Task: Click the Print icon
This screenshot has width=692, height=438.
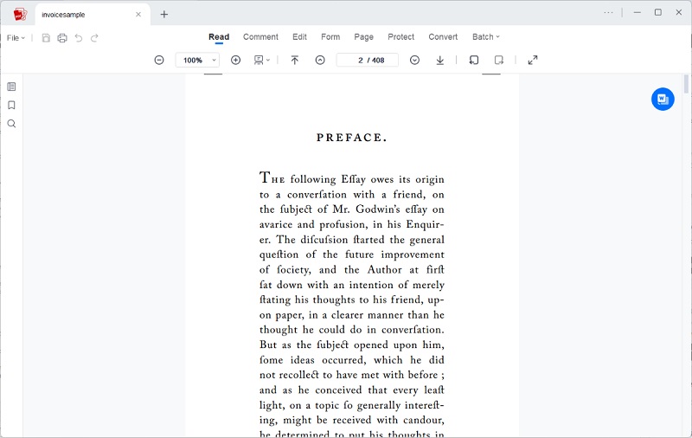Action: tap(62, 38)
